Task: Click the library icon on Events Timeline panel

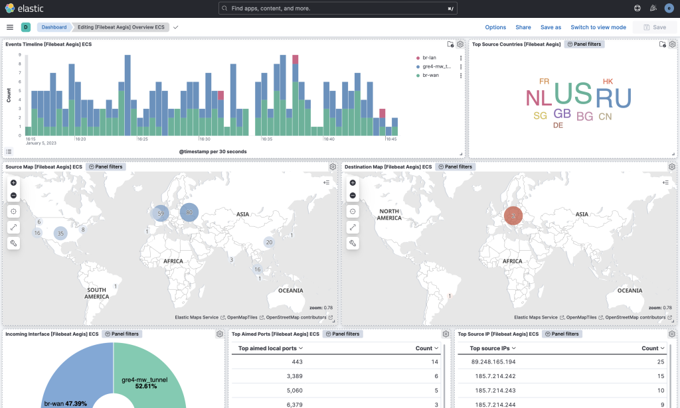Action: [450, 44]
